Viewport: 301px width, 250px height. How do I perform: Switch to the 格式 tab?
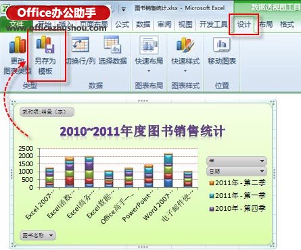[x=287, y=24]
